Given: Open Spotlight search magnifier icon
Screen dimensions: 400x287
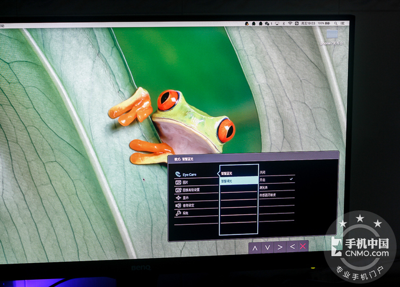Looking at the screenshot, I should tap(336, 23).
